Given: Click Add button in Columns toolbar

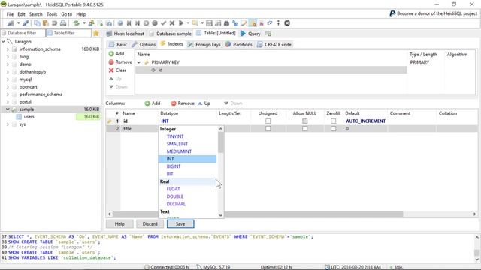Looking at the screenshot, I should click(153, 103).
